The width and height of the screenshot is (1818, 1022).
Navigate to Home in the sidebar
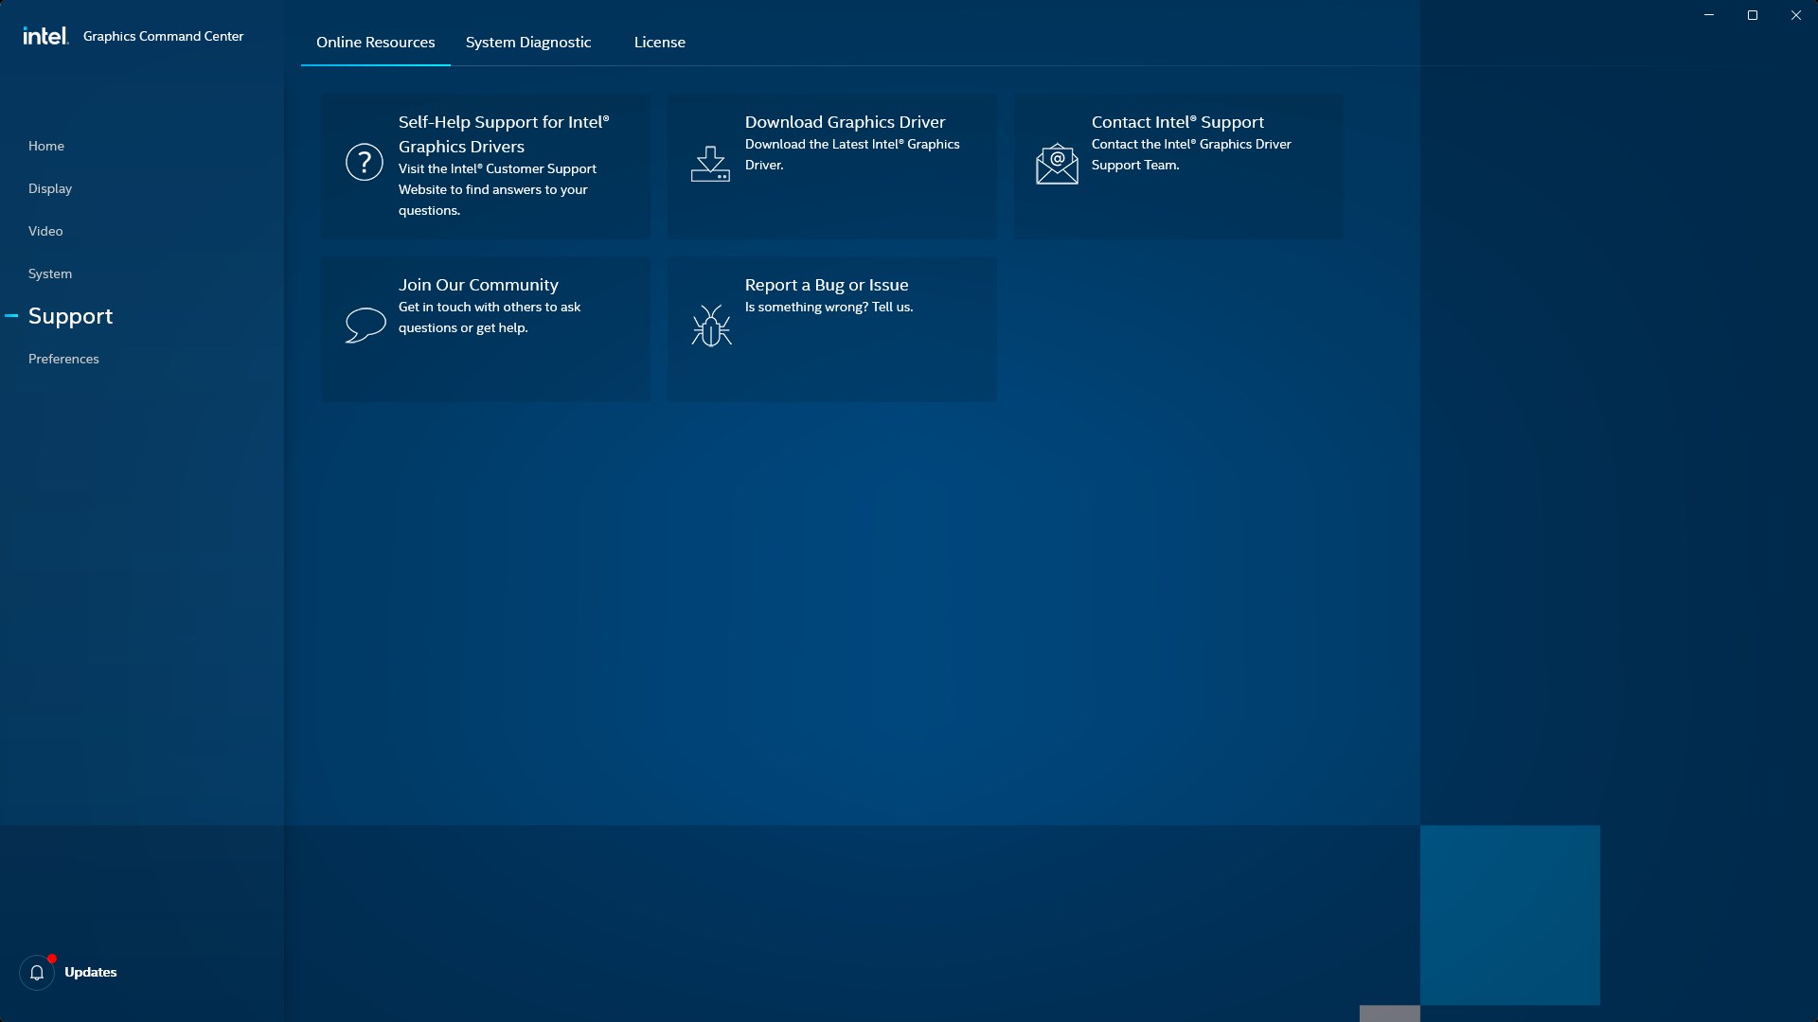point(45,146)
